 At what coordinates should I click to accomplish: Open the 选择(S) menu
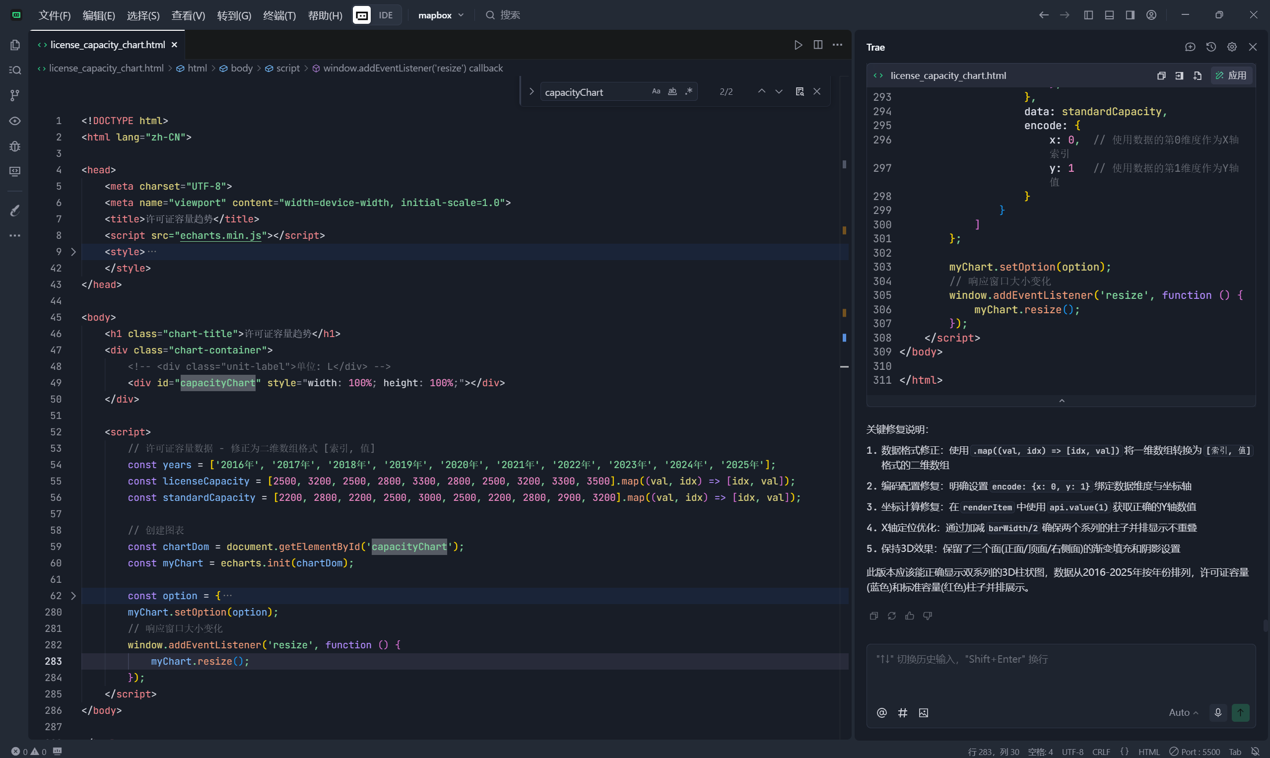(143, 15)
